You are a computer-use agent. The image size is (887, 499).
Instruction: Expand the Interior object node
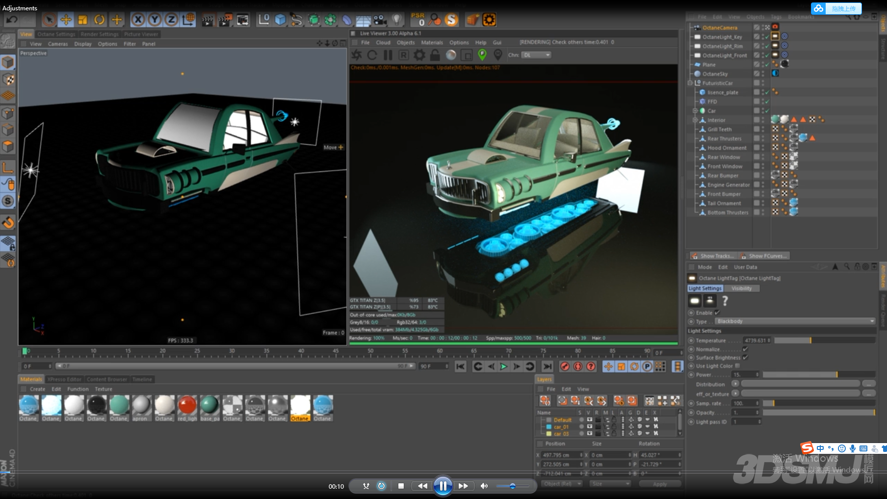pyautogui.click(x=695, y=120)
